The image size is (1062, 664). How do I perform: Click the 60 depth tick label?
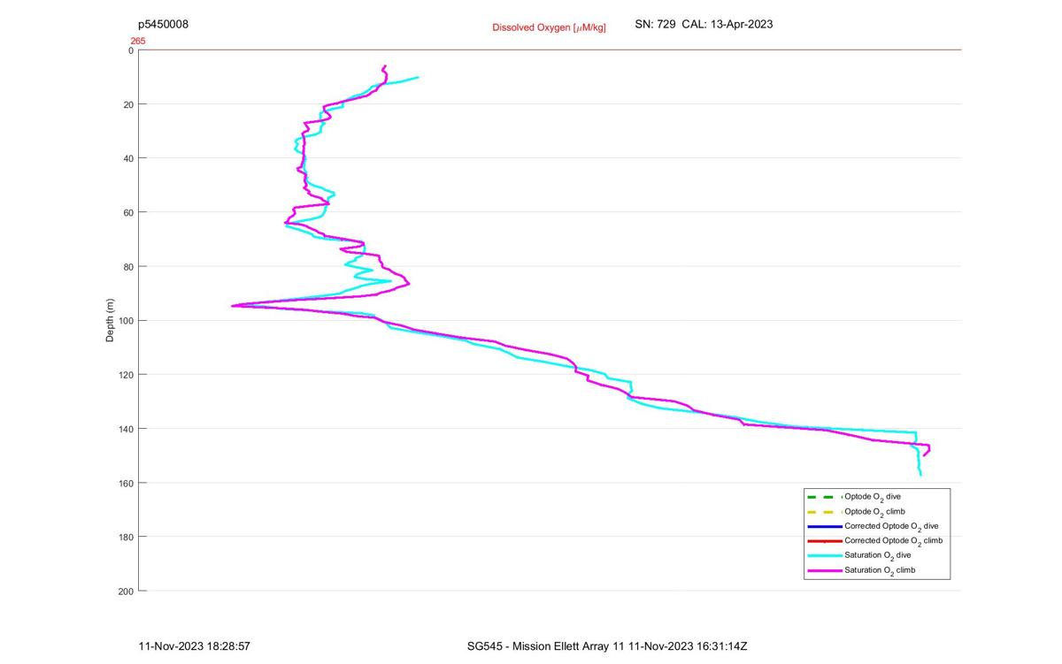click(128, 212)
